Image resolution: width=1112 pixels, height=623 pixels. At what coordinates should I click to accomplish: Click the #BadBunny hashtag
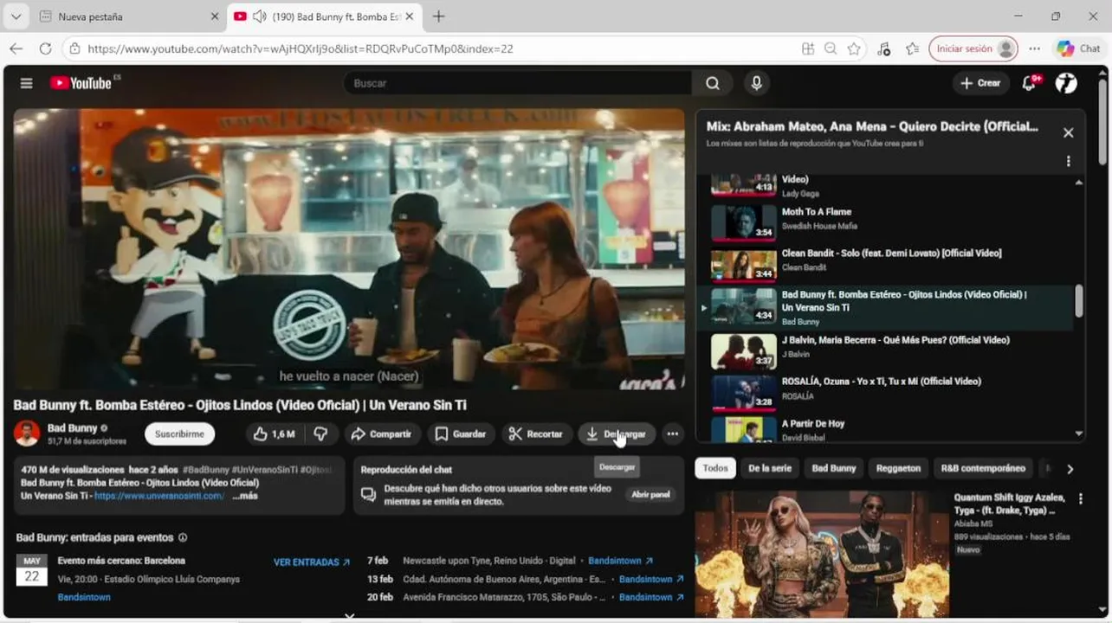pyautogui.click(x=205, y=470)
